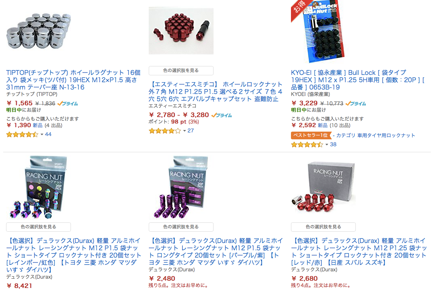Image resolution: width=434 pixels, height=290 pixels.
Task: Expand rating dropdown arrow beside 44 reviews
Action: point(42,134)
